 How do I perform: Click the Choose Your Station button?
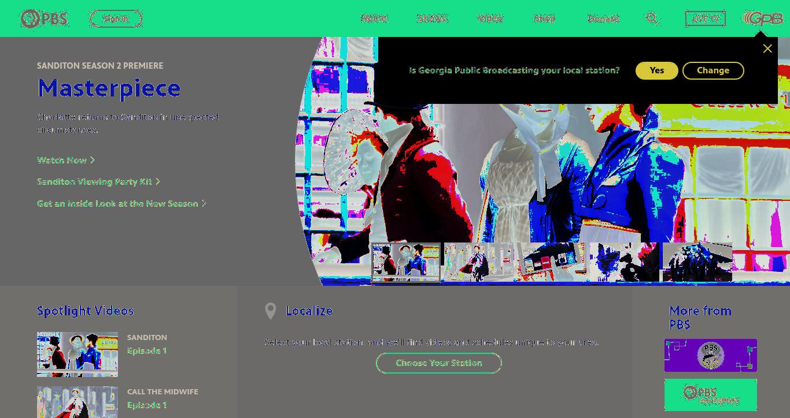(x=439, y=363)
